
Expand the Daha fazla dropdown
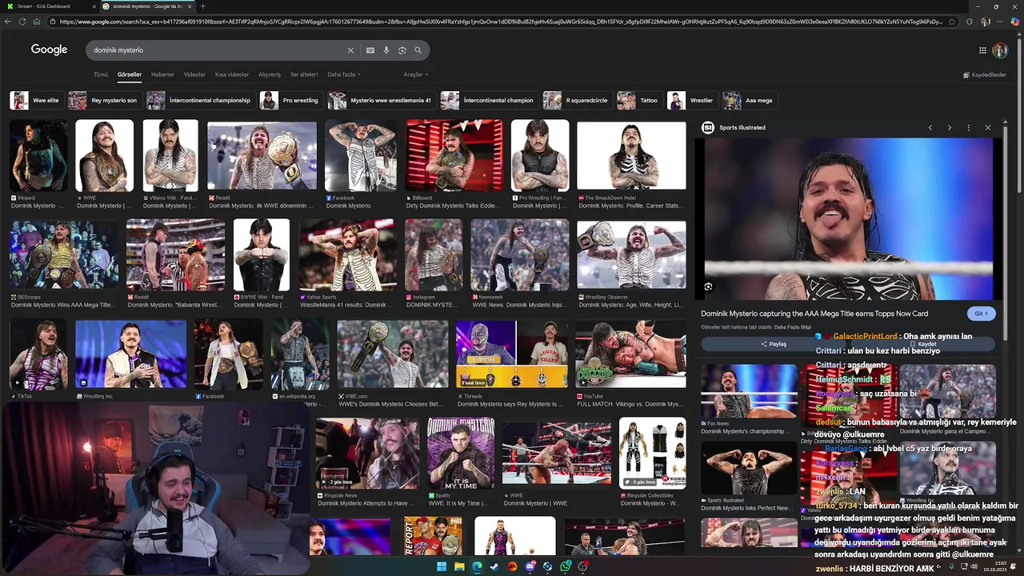[344, 74]
